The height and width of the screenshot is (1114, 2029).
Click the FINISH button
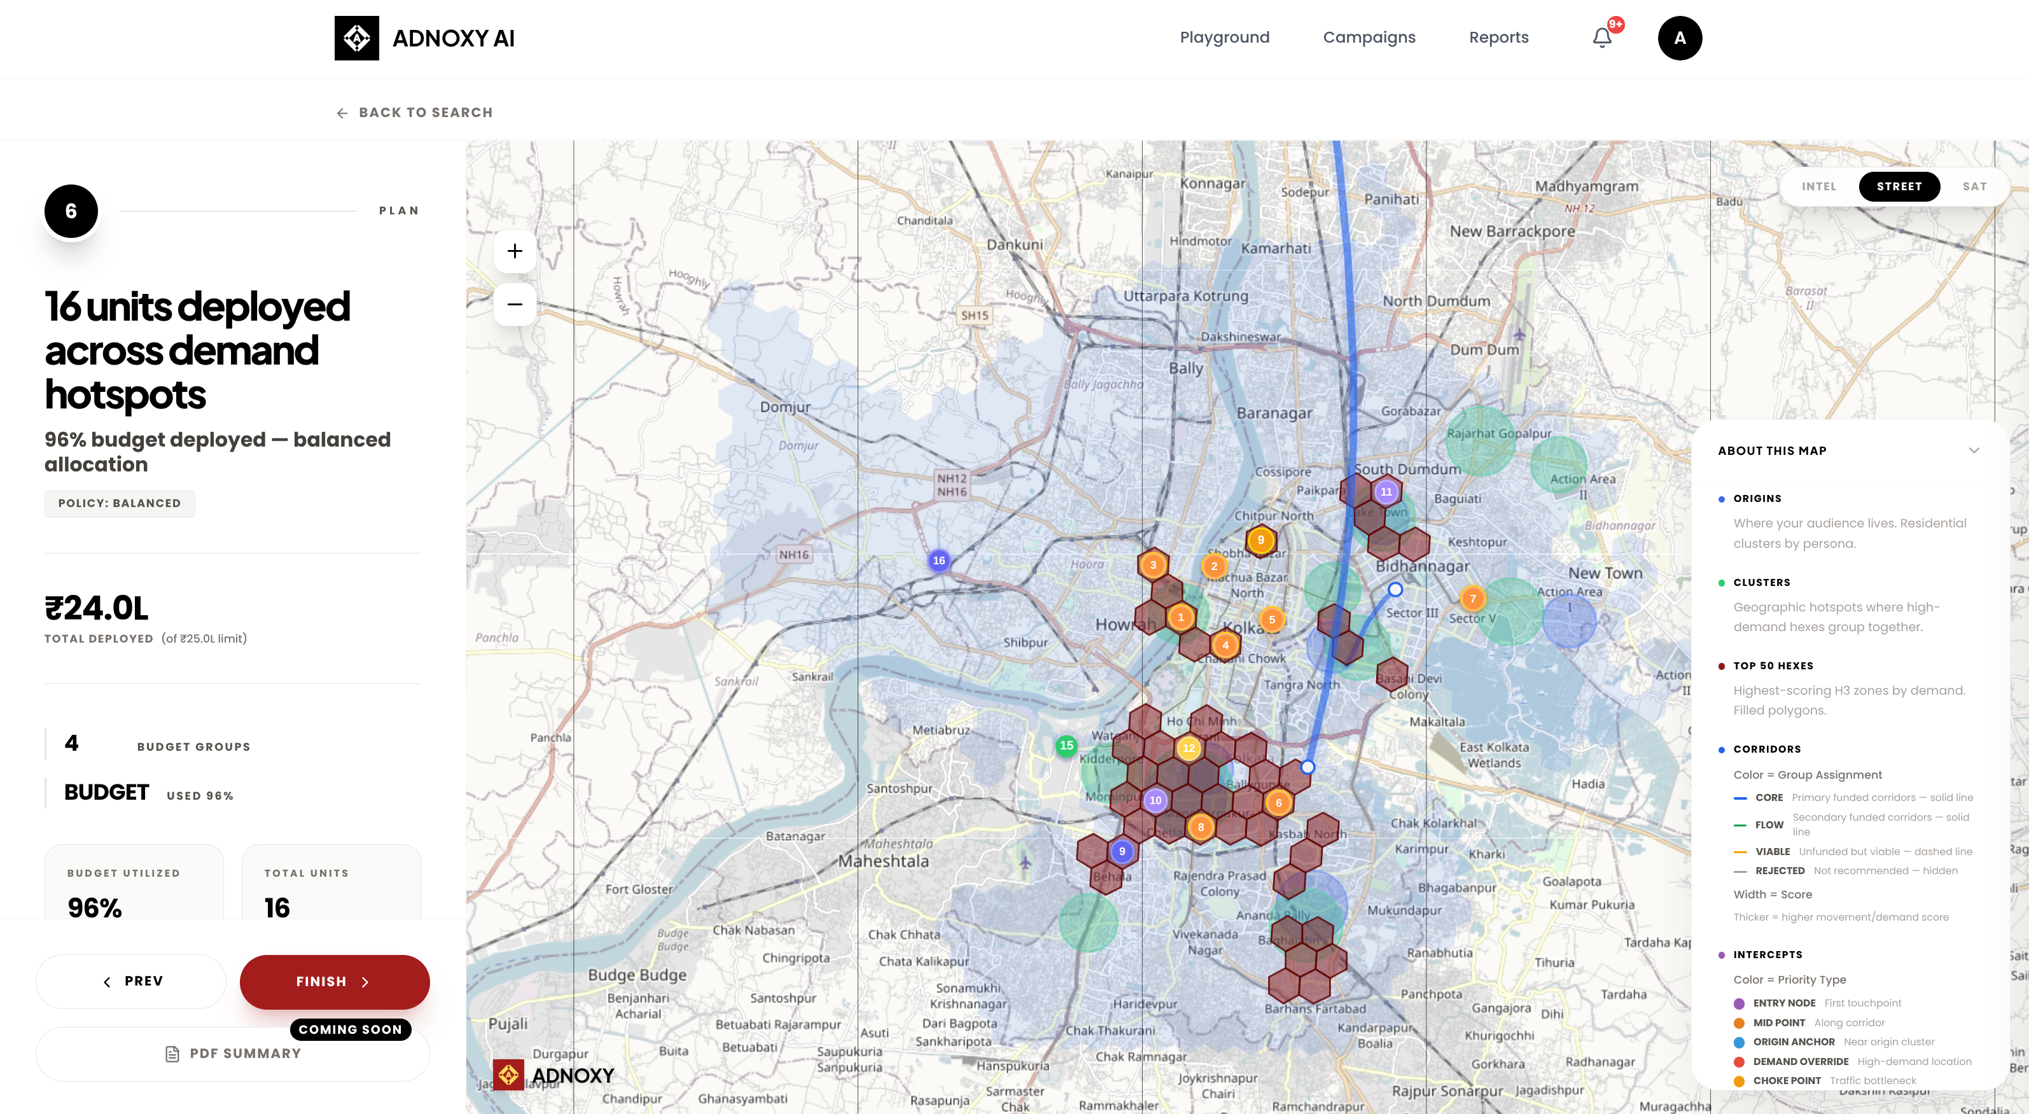click(x=334, y=982)
